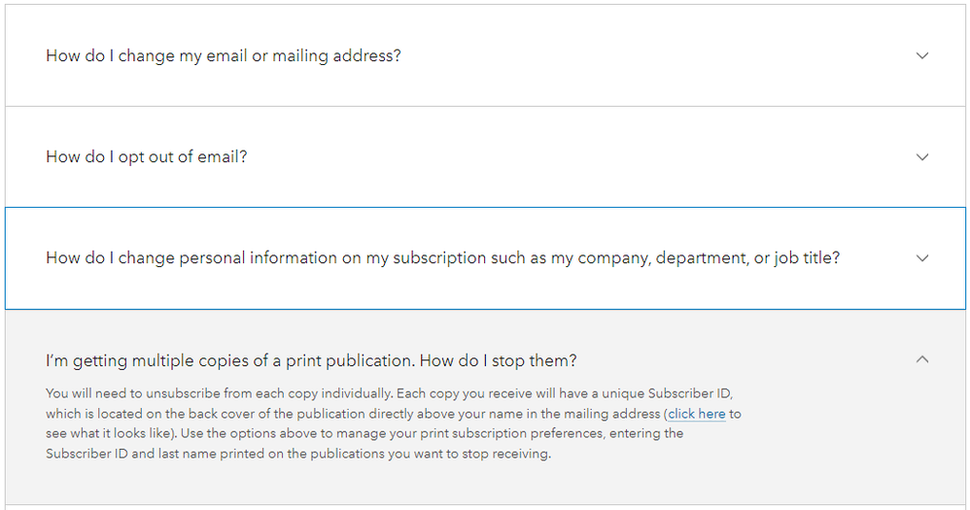
Task: Open the "How do I opt out of email?" question
Action: 146,156
